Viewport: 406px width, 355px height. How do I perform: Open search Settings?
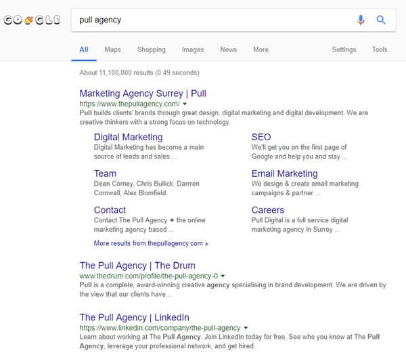click(x=344, y=49)
